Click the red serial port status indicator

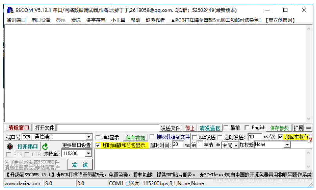(10, 147)
